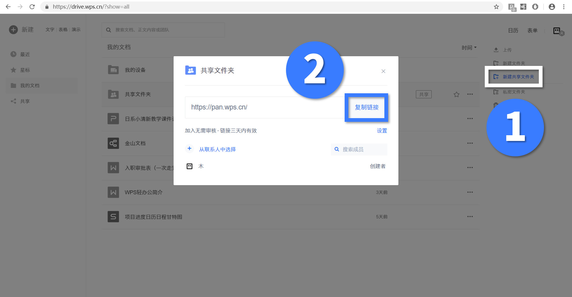This screenshot has height=297, width=572.
Task: Switch to 日历 view
Action: tap(513, 31)
